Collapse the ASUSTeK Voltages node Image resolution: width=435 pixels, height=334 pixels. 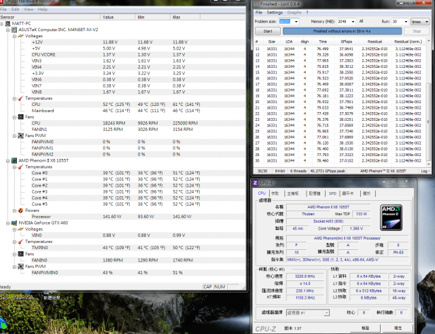pyautogui.click(x=14, y=36)
